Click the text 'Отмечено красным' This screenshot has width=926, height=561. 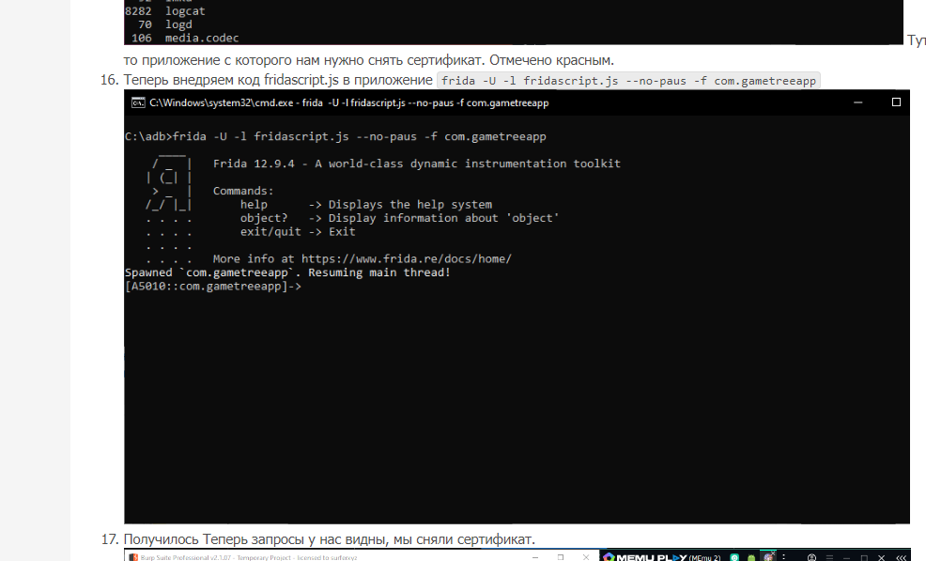551,60
